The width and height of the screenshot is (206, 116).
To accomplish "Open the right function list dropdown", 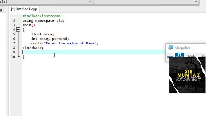I will point(196,2).
